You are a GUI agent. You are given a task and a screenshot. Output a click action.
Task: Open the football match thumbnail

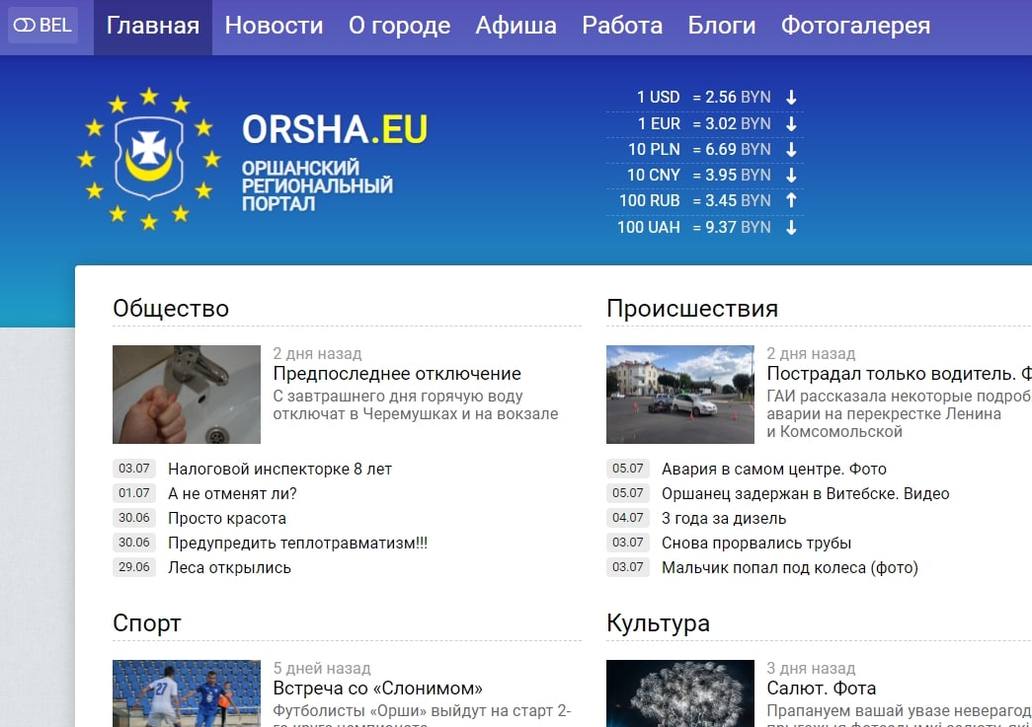187,692
